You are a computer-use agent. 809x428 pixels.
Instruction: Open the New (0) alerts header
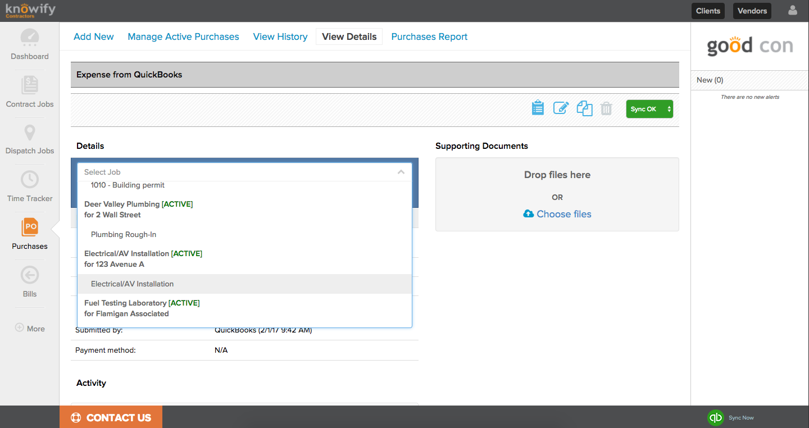[749, 80]
